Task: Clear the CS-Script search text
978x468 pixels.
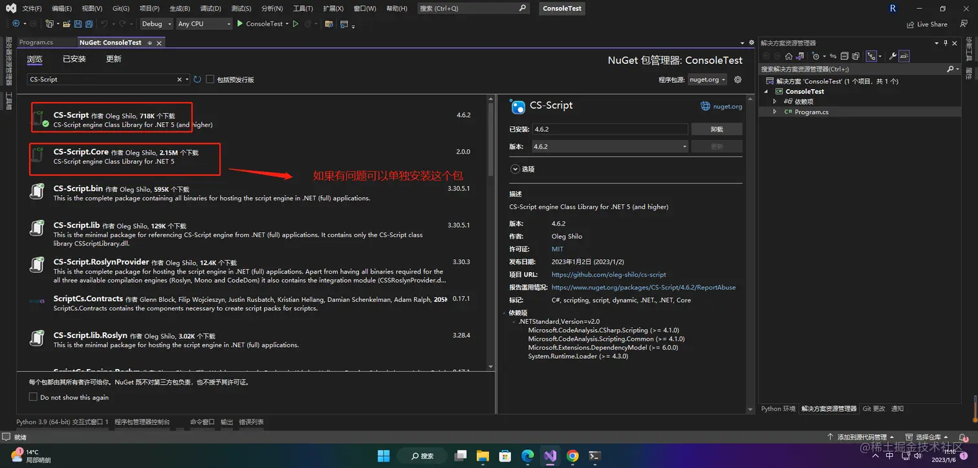Action: 180,80
